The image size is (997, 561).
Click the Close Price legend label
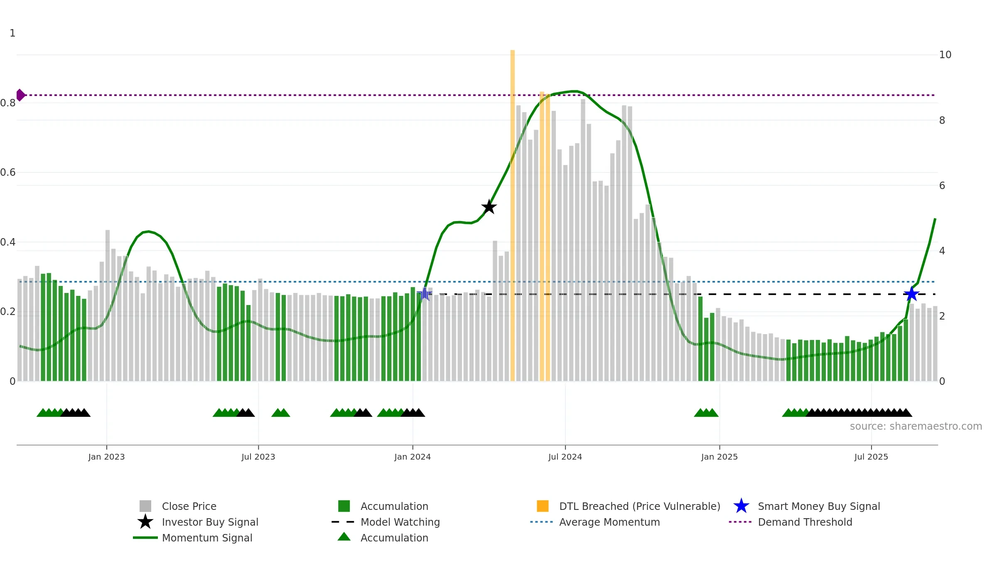(189, 506)
